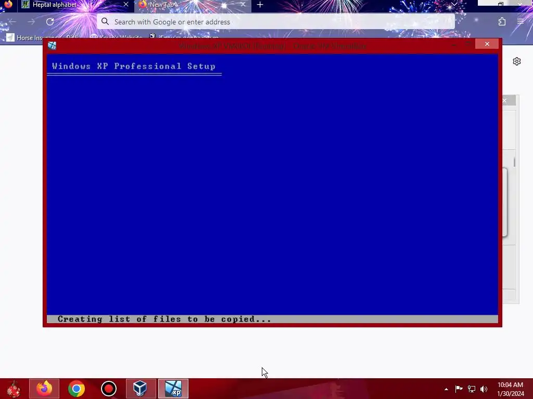This screenshot has height=399, width=533.
Task: Open Firefox extensions puzzle icon
Action: click(502, 22)
